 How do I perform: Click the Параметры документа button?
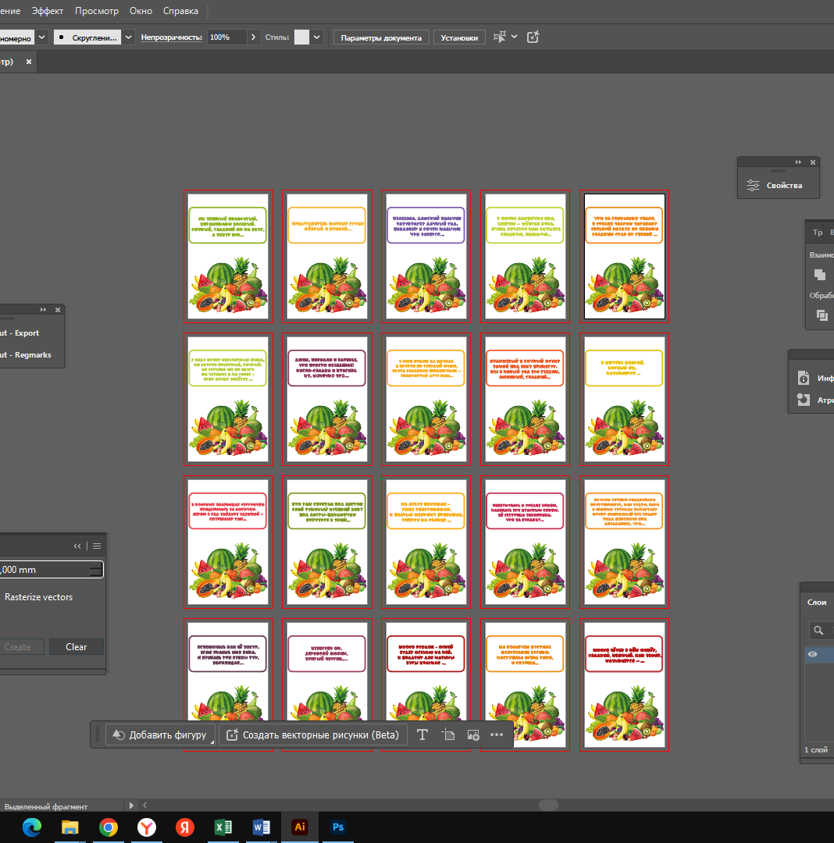[x=381, y=37]
